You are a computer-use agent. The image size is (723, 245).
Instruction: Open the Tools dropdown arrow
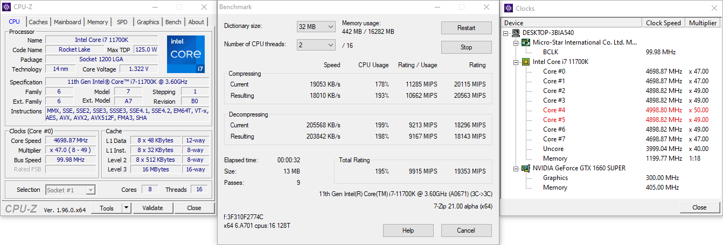(x=126, y=208)
